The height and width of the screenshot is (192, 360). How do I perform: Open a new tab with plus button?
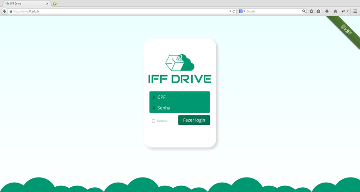(55, 4)
